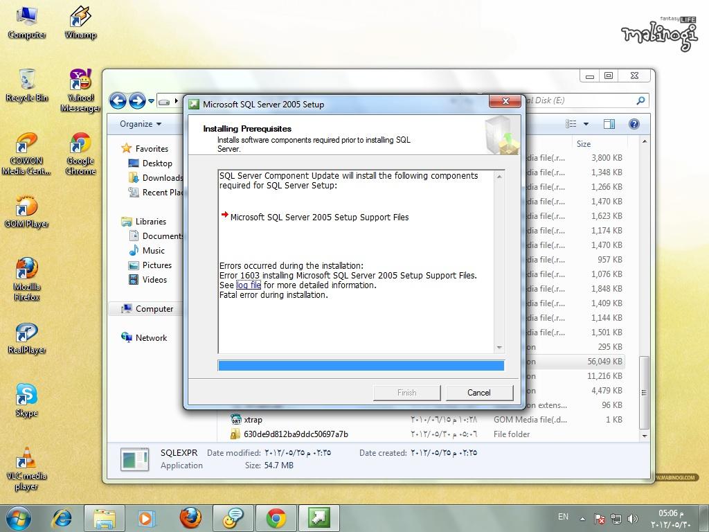Select the GOM Player desktop shortcut
This screenshot has width=709, height=532.
point(27,211)
